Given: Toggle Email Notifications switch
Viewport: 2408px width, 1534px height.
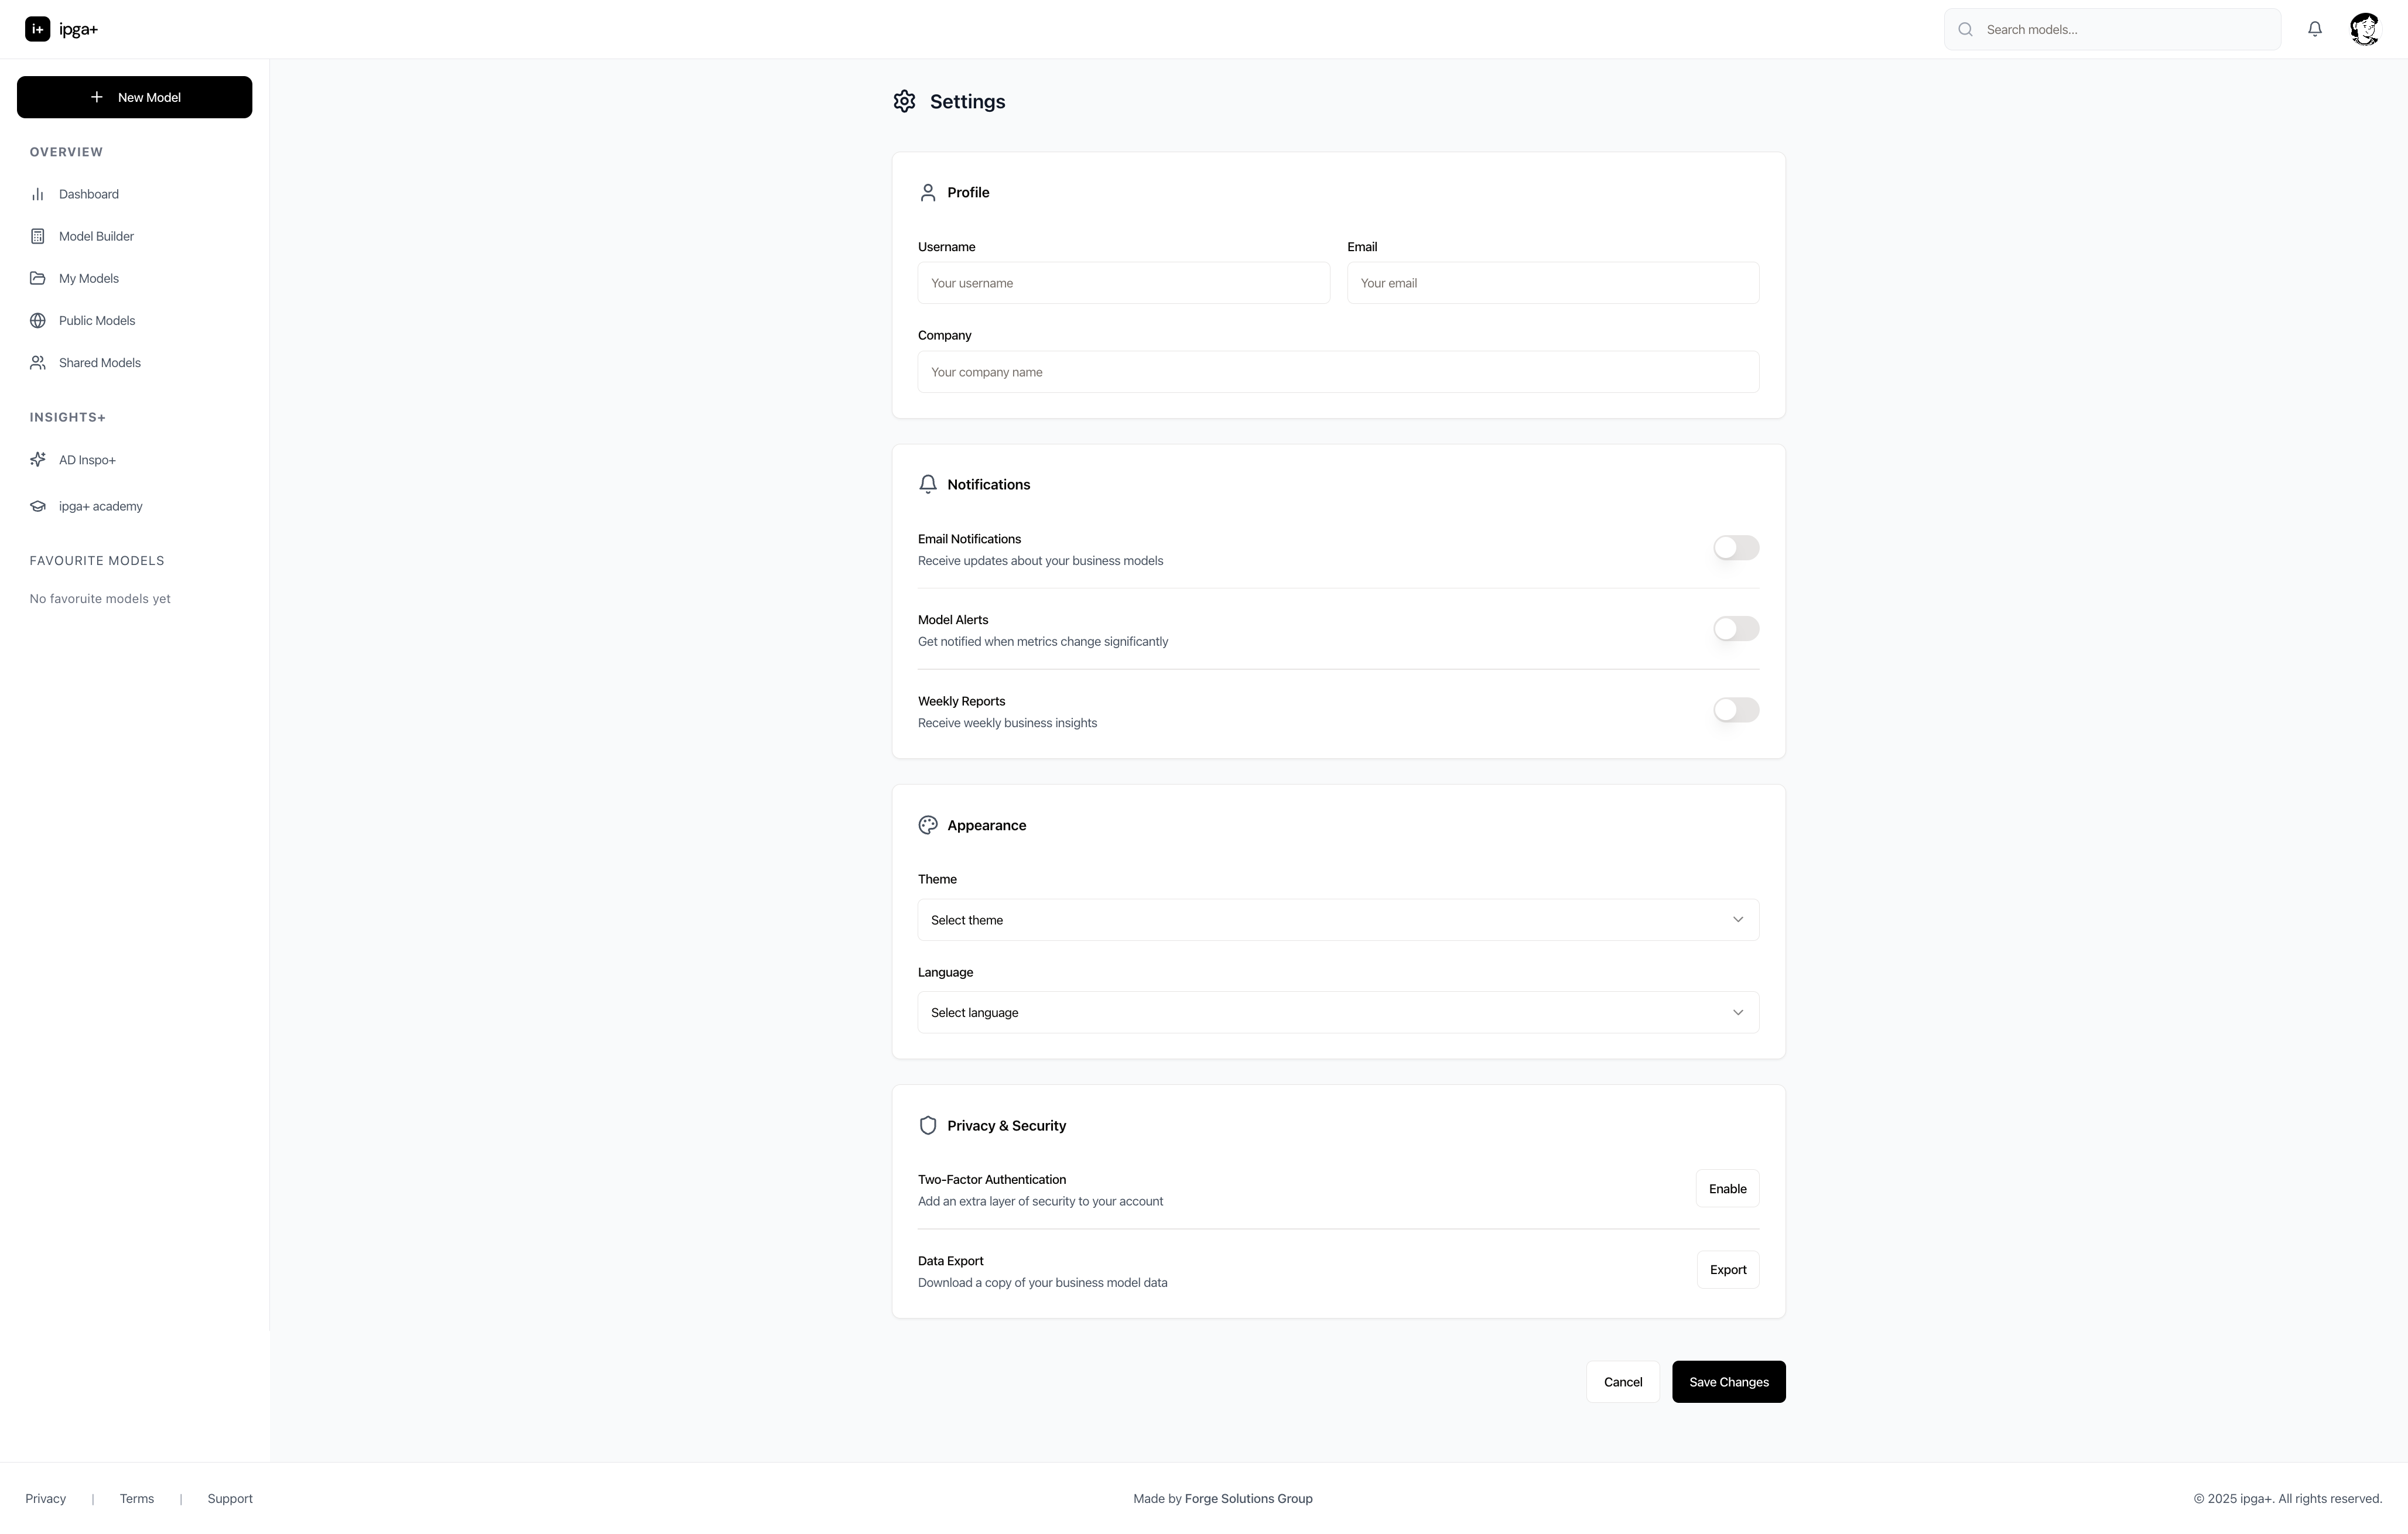Looking at the screenshot, I should pos(1735,548).
